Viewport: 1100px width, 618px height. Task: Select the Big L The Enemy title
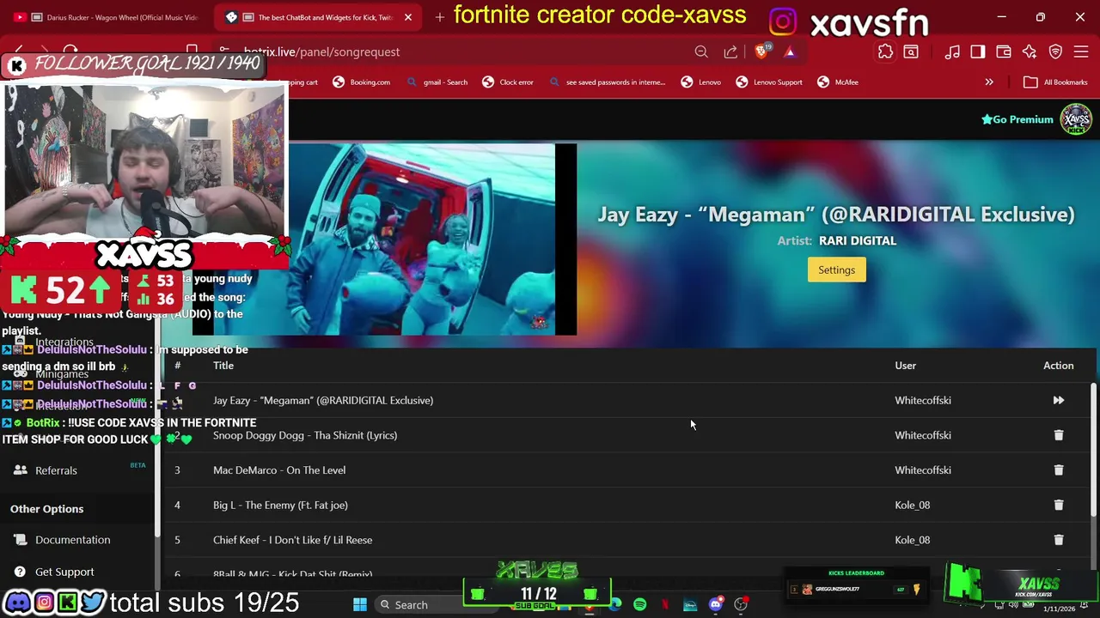pyautogui.click(x=280, y=506)
